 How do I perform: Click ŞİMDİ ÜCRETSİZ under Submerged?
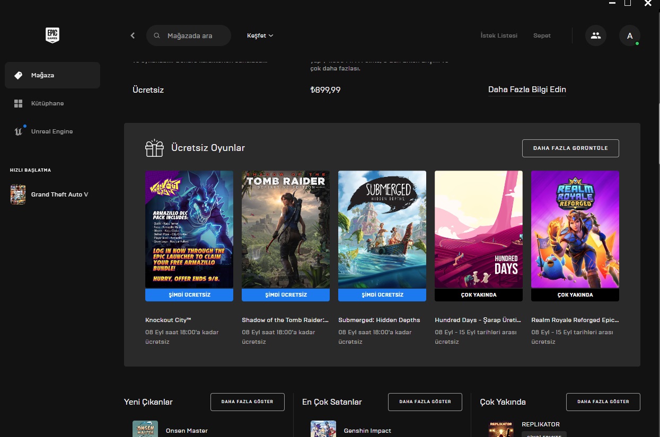[x=382, y=295]
